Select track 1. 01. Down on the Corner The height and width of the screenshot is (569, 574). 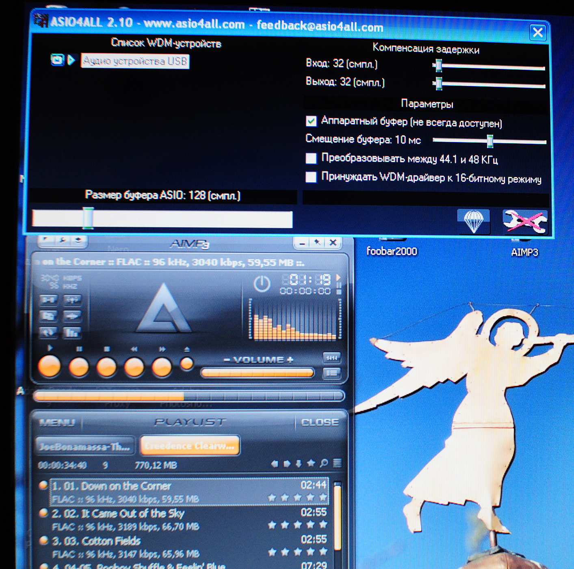pos(189,492)
